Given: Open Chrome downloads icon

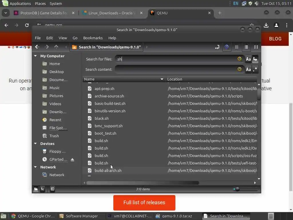Looking at the screenshot, I should point(266,25).
